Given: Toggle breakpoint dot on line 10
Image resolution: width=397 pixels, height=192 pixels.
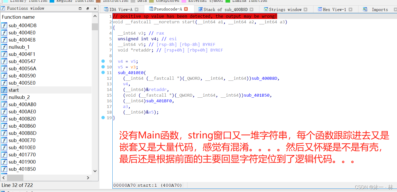Looking at the screenshot, I should point(103,67).
